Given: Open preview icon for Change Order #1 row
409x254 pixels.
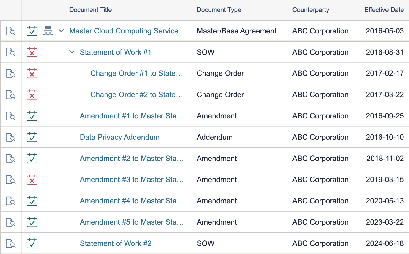Looking at the screenshot, I should (x=11, y=73).
